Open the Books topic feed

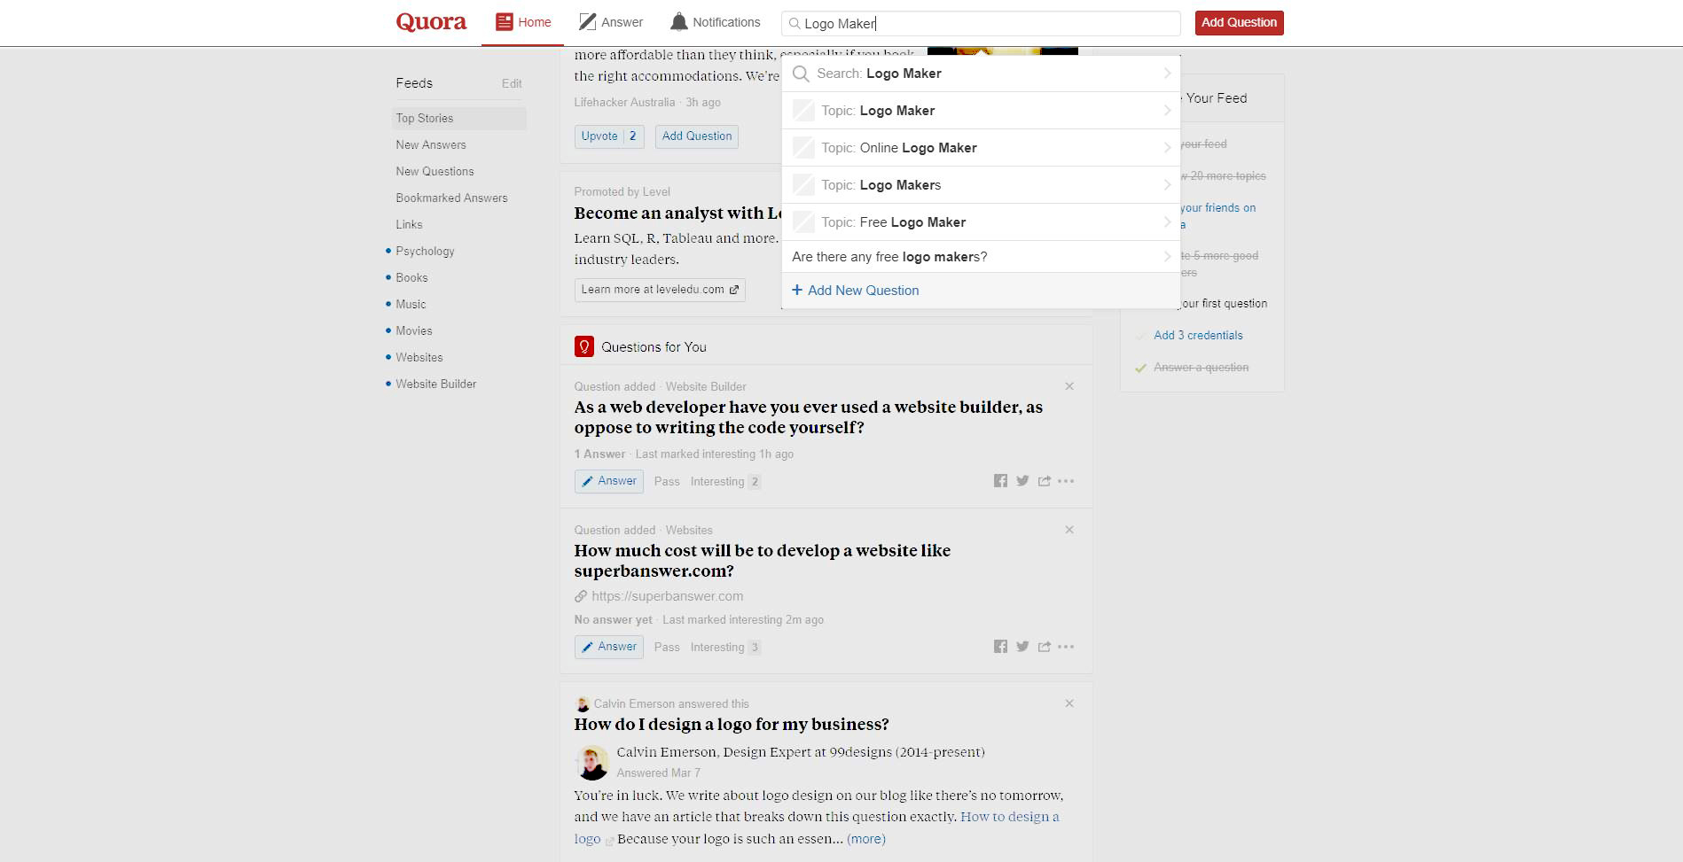[x=411, y=278]
